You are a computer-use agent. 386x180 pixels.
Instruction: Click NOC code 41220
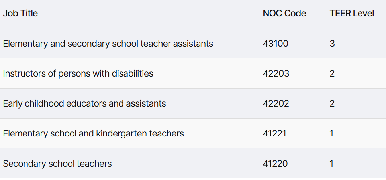(275, 164)
